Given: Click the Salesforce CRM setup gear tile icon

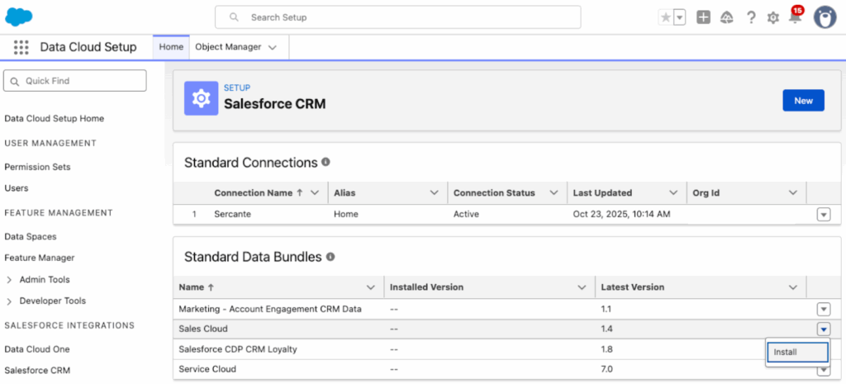Looking at the screenshot, I should 202,98.
